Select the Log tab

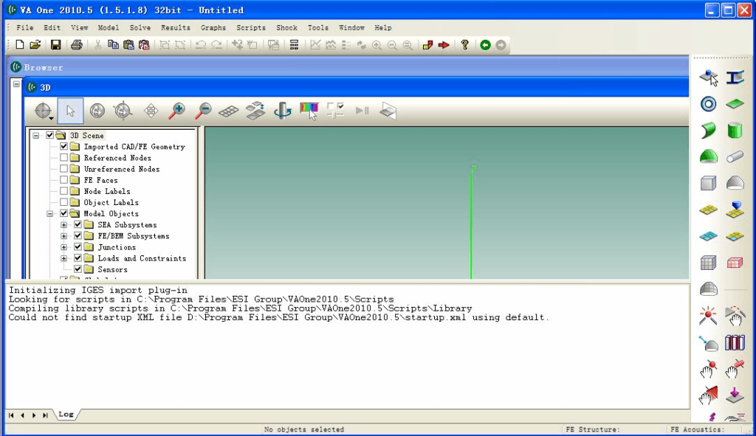point(66,415)
